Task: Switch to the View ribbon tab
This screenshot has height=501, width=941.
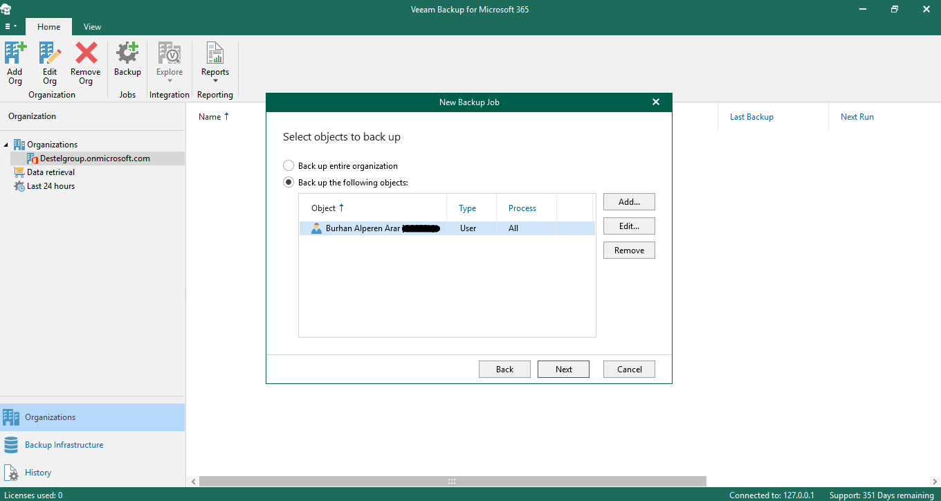Action: click(92, 27)
